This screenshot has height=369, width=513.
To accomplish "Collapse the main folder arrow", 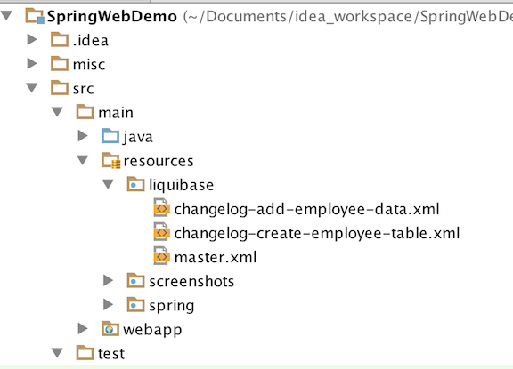I will (x=57, y=112).
